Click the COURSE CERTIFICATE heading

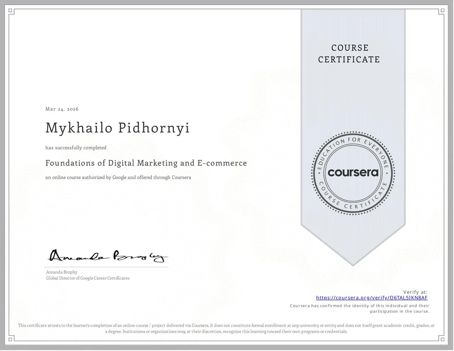pos(349,54)
